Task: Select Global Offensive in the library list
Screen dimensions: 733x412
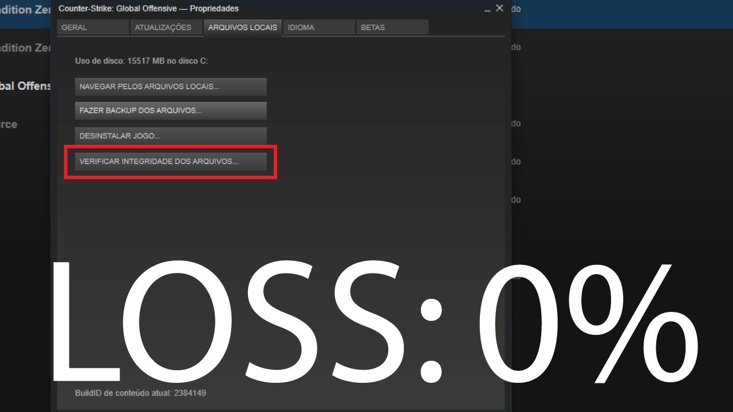Action: pyautogui.click(x=25, y=86)
